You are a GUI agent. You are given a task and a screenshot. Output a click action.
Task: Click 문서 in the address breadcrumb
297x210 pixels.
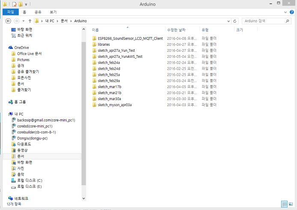(64, 21)
